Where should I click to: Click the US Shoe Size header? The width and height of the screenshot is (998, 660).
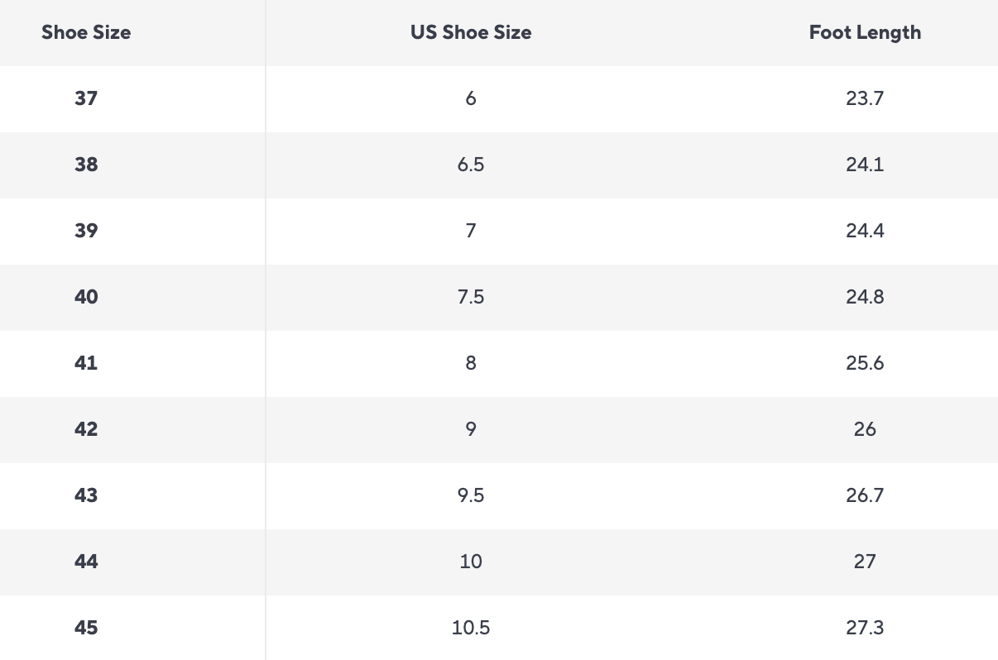(x=470, y=32)
